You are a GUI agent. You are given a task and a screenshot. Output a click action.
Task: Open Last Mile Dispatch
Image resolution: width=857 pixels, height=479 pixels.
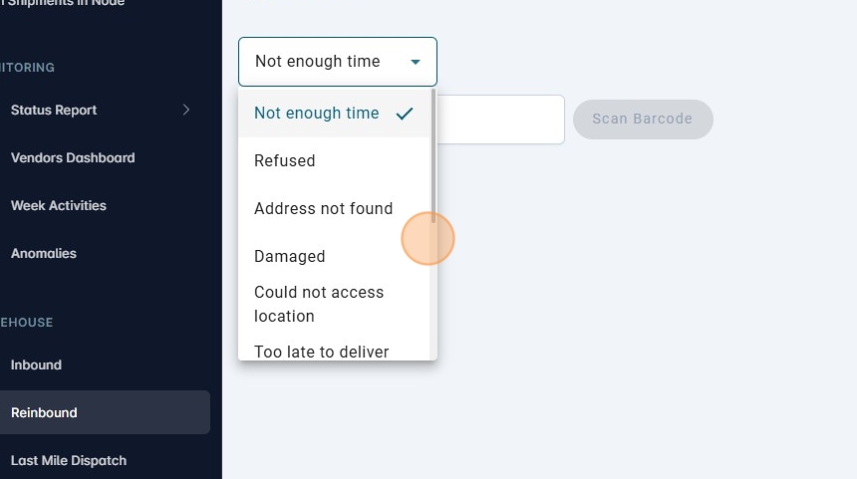click(x=69, y=460)
